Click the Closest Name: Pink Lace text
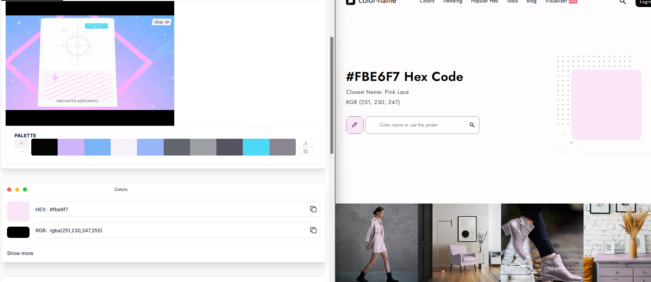The width and height of the screenshot is (651, 282). coord(377,92)
